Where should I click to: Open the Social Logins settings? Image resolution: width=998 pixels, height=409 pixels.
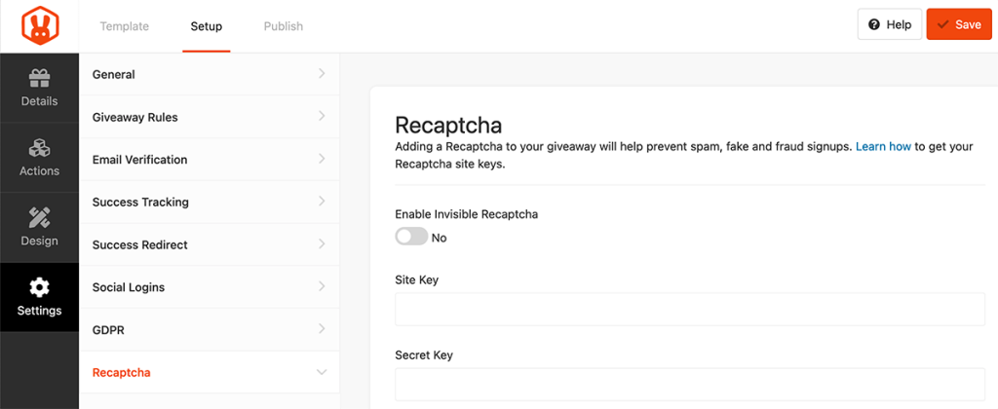(209, 287)
